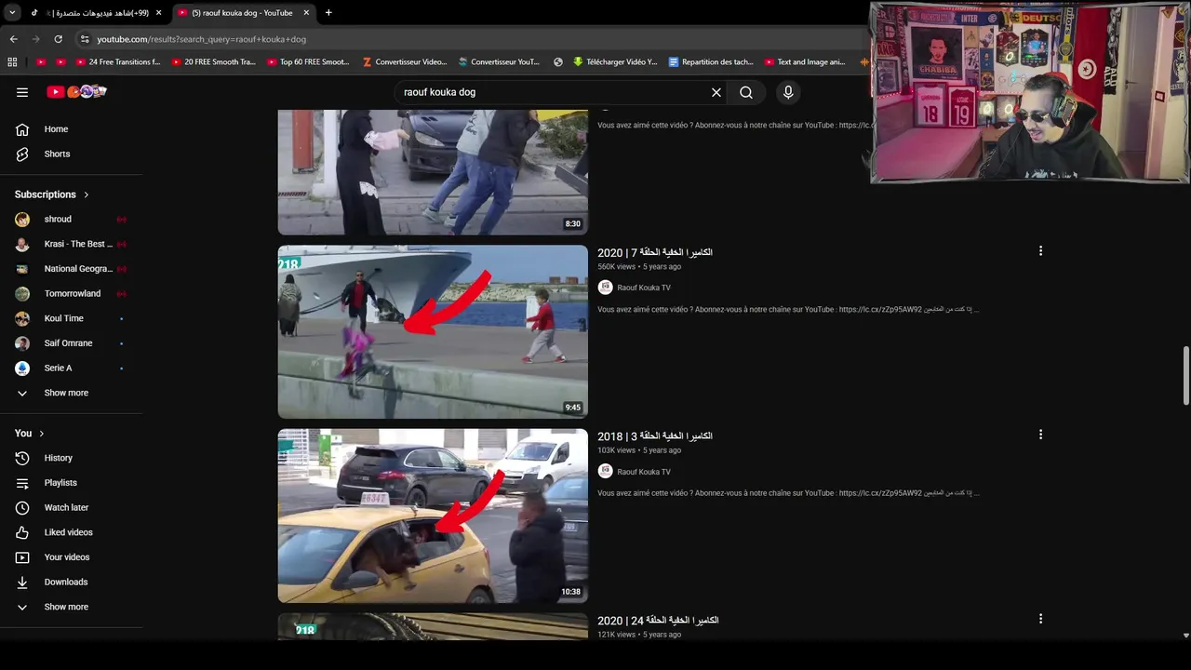
Task: Open the tab search dropdown
Action: 12,13
